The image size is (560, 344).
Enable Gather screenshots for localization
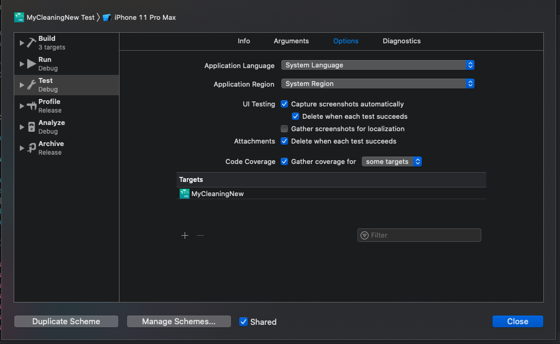click(x=284, y=129)
